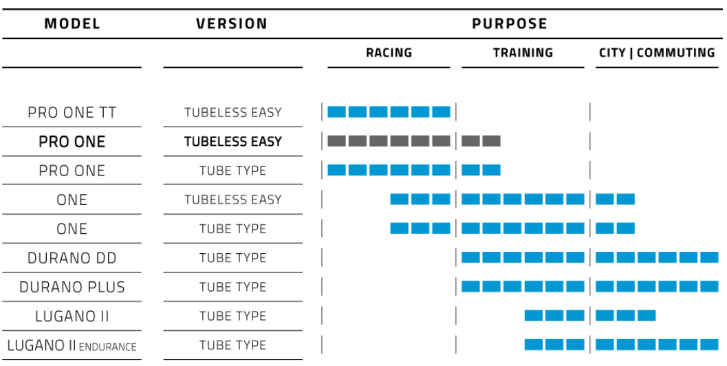Click the city commuting bar for DURANO PLUS

click(x=657, y=287)
